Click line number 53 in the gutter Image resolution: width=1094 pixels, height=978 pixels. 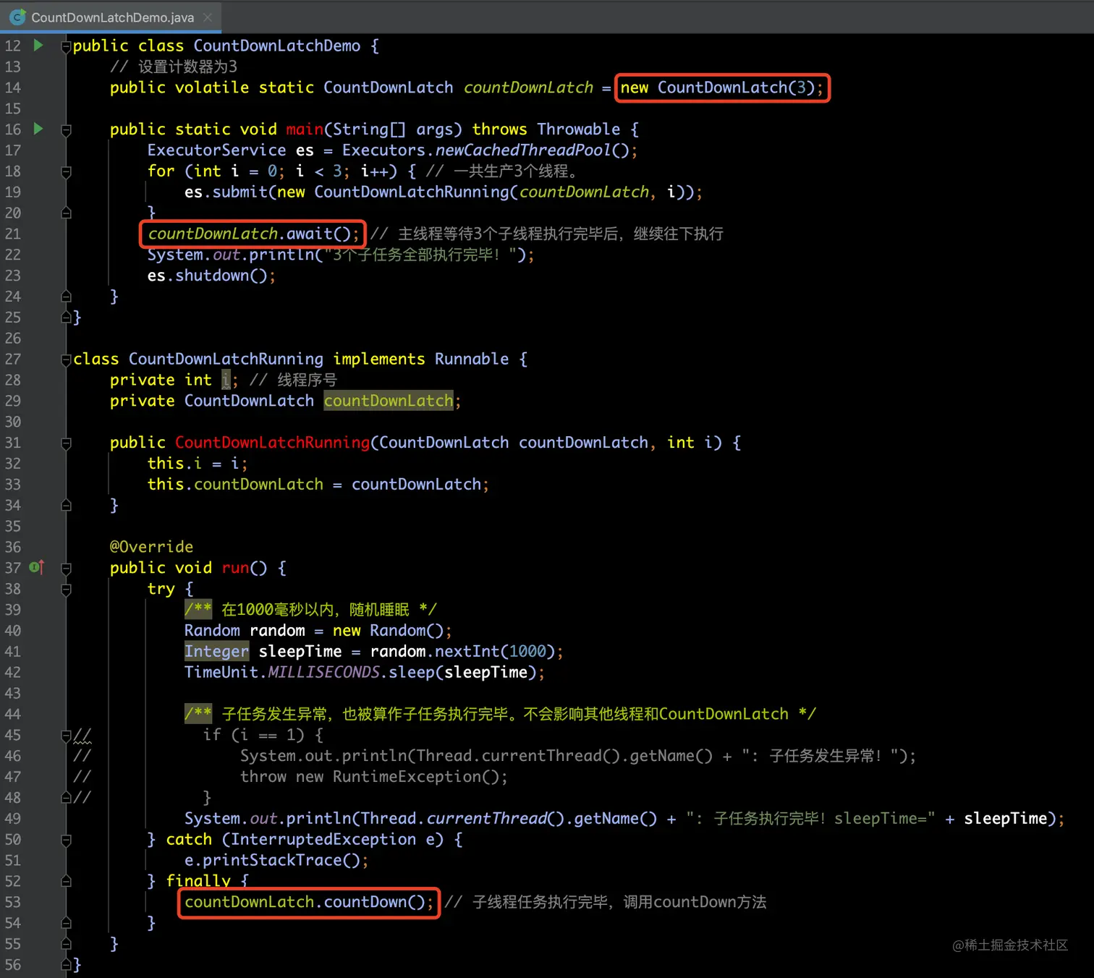click(13, 902)
